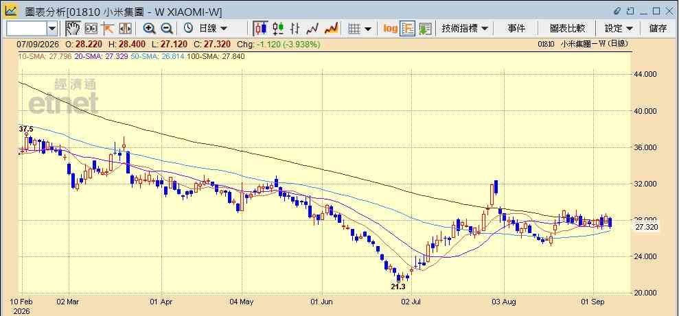This screenshot has width=679, height=316.
Task: Click the 儲存 save button
Action: pos(658,29)
